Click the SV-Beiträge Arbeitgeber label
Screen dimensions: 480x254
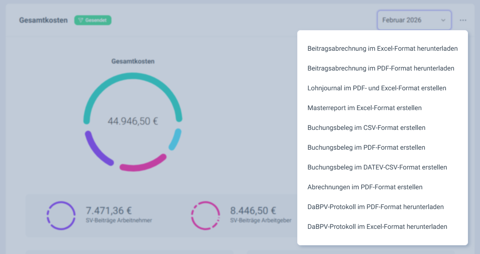point(261,220)
